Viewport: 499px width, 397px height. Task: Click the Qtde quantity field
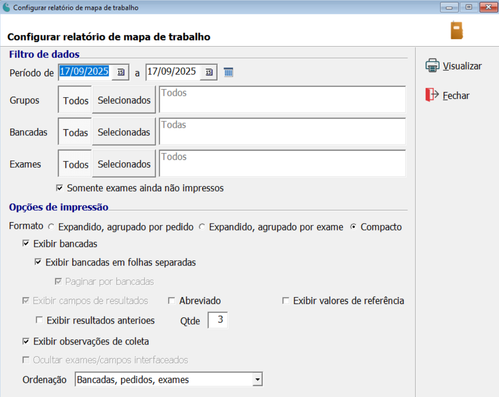218,320
